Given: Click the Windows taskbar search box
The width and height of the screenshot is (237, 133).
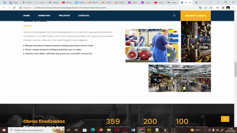Looking at the screenshot, I should coord(36,130).
